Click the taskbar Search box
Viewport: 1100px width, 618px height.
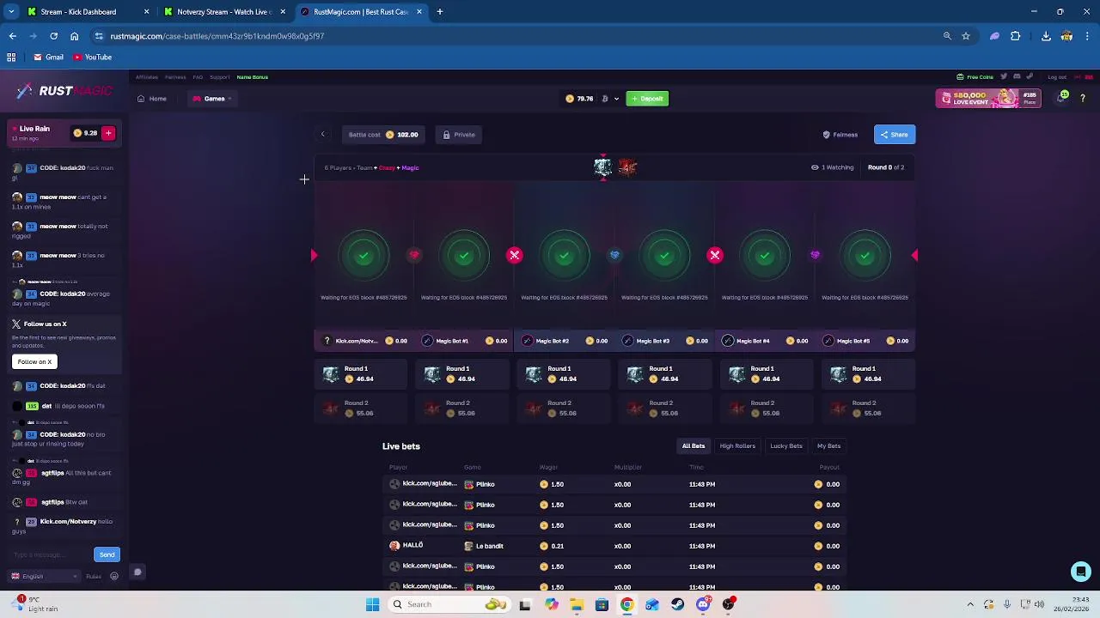[x=450, y=604]
